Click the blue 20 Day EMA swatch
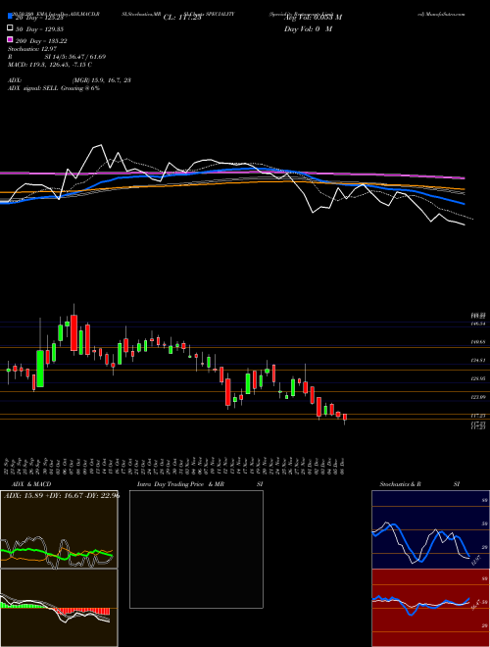 [10, 17]
